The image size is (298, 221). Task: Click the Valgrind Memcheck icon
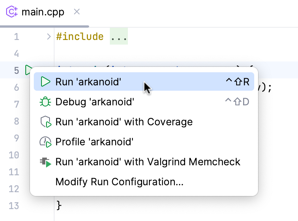(x=46, y=162)
